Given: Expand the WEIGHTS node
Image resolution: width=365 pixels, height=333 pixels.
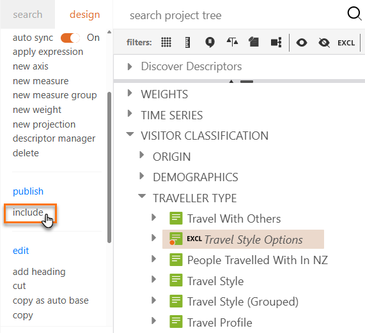Looking at the screenshot, I should pyautogui.click(x=130, y=93).
